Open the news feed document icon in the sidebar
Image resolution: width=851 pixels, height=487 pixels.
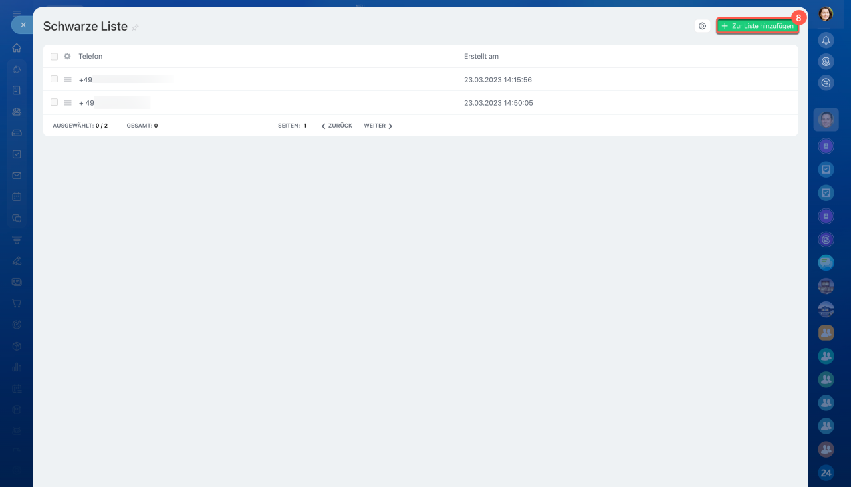coord(17,90)
